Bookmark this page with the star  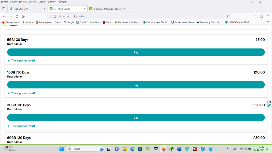228,16
